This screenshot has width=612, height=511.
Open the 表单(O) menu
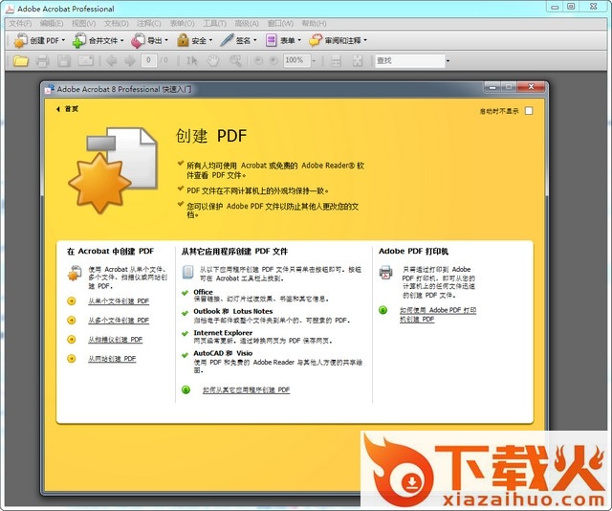(x=182, y=23)
